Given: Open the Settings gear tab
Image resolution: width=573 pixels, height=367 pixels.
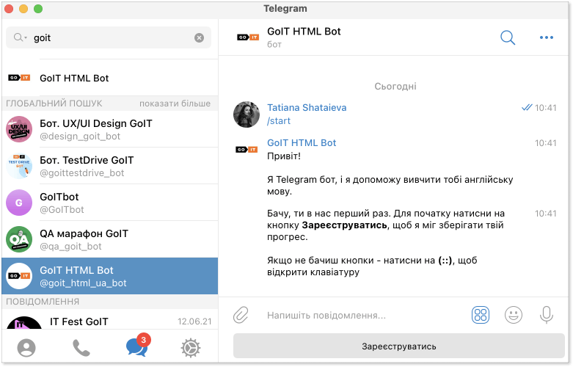Looking at the screenshot, I should pos(191,348).
